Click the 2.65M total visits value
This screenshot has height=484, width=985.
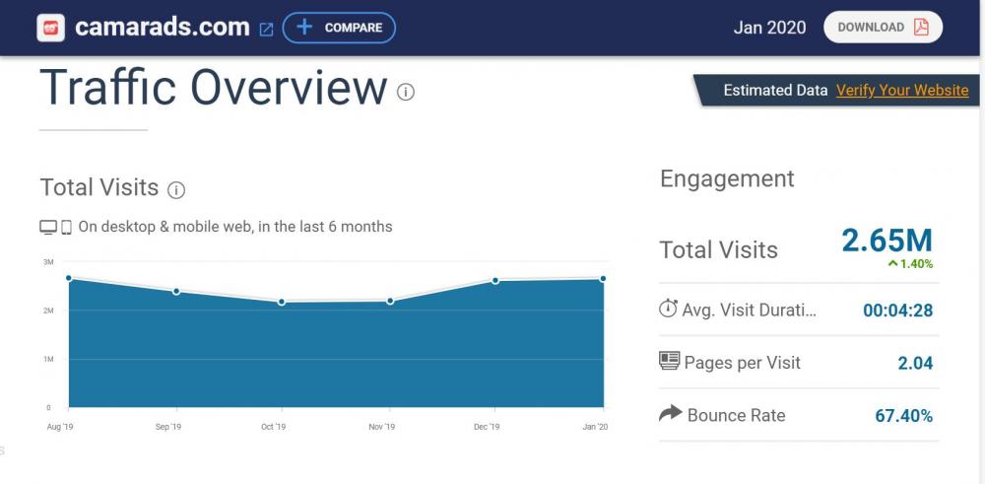coord(886,241)
